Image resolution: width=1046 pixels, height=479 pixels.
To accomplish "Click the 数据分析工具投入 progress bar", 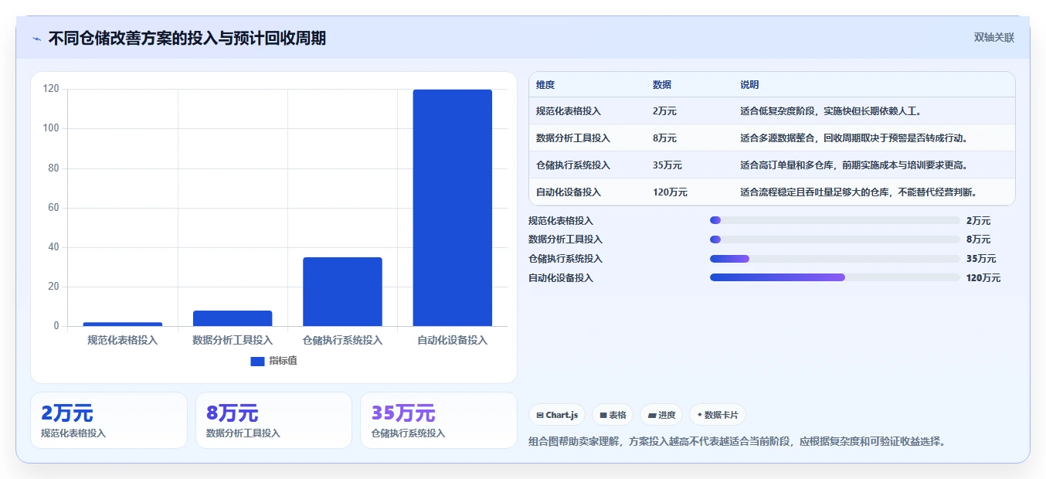I will 834,239.
